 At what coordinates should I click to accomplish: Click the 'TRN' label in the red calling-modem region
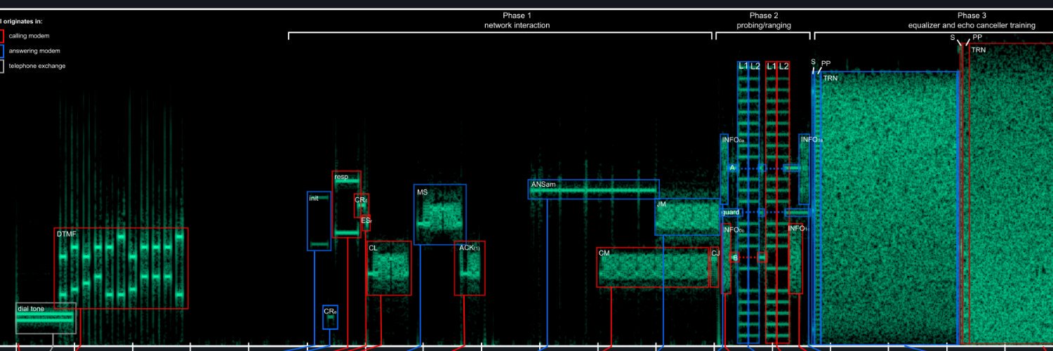979,50
